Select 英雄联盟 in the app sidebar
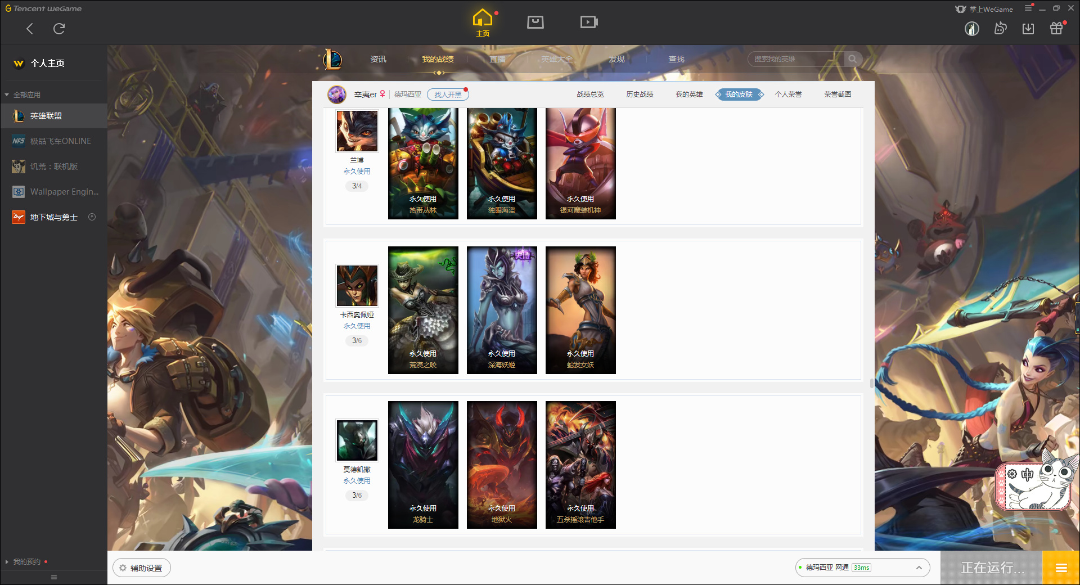The height and width of the screenshot is (585, 1080). (53, 116)
